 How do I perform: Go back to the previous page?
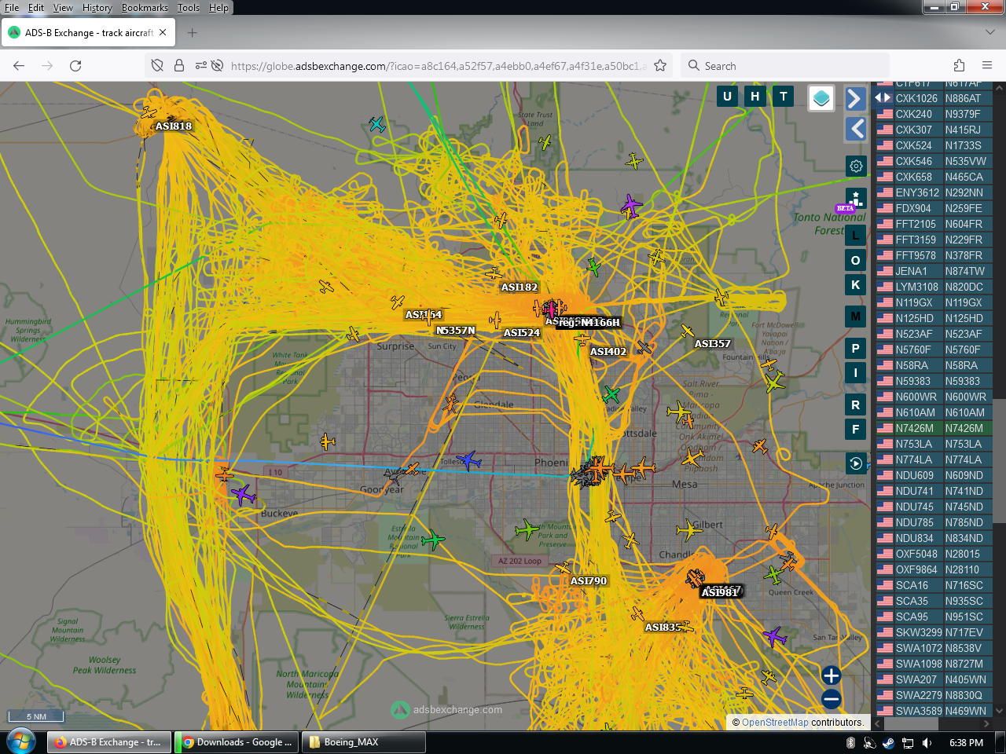[x=19, y=66]
